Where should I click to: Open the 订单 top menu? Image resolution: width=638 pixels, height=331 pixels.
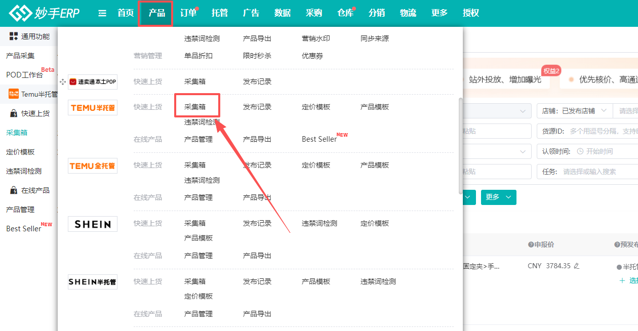[x=188, y=13]
